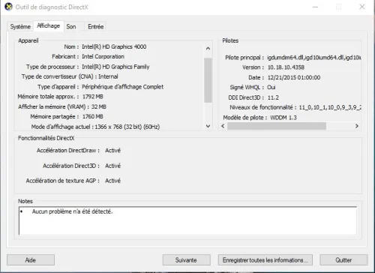Click the '1760 MB' shared memory value

pos(93,117)
